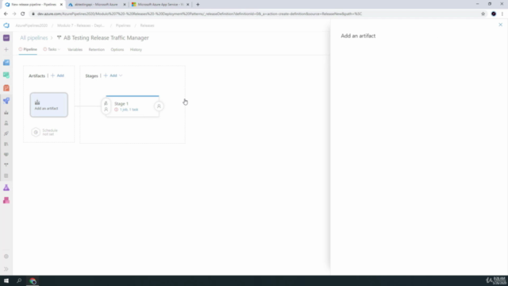Close the Add an artifact panel
Image resolution: width=508 pixels, height=286 pixels.
501,25
